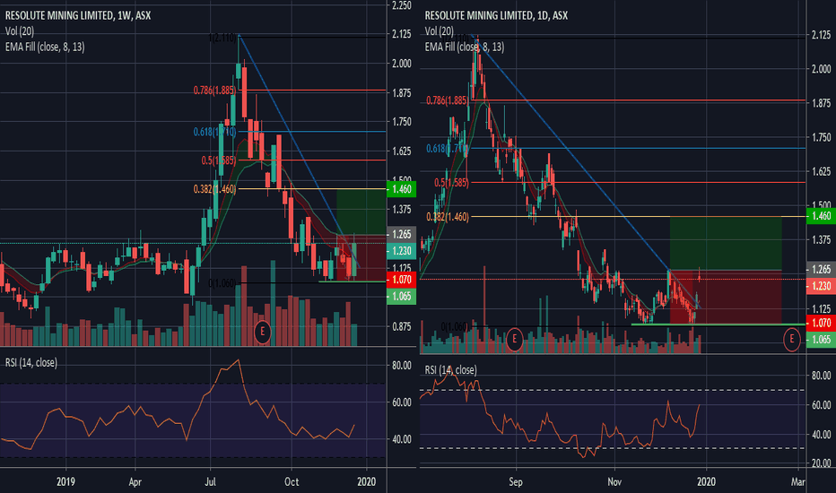Select the 0.382(1.460) Fibonacci label on daily chart
The image size is (836, 493).
coord(448,217)
